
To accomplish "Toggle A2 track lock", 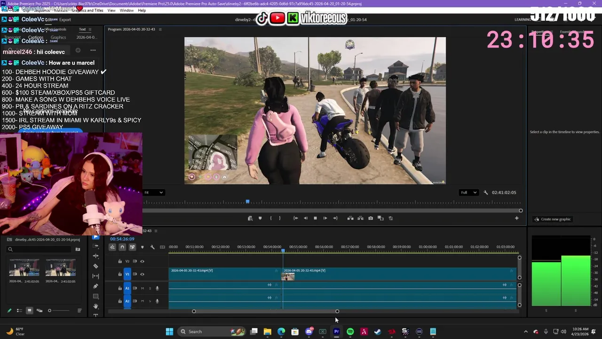I will pos(120,301).
